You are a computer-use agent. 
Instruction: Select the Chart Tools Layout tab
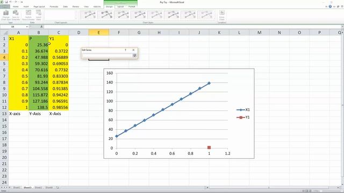point(120,6)
